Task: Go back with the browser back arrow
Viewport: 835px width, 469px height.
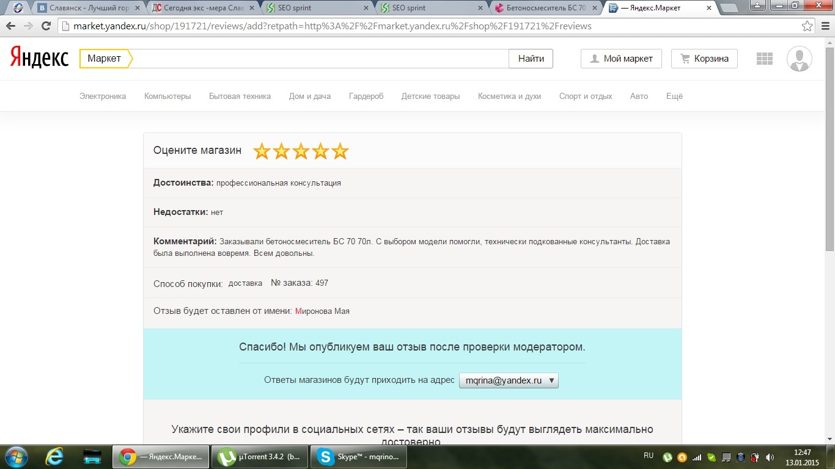Action: [x=10, y=26]
